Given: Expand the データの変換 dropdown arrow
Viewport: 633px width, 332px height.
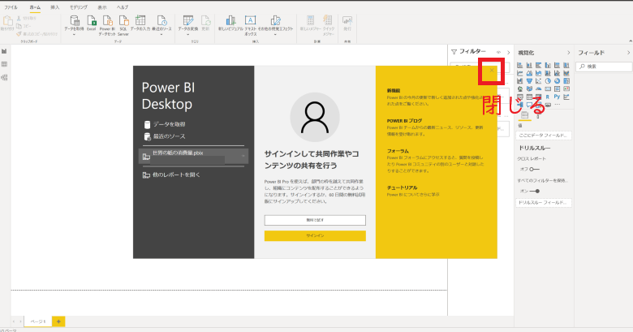Looking at the screenshot, I should tap(188, 35).
